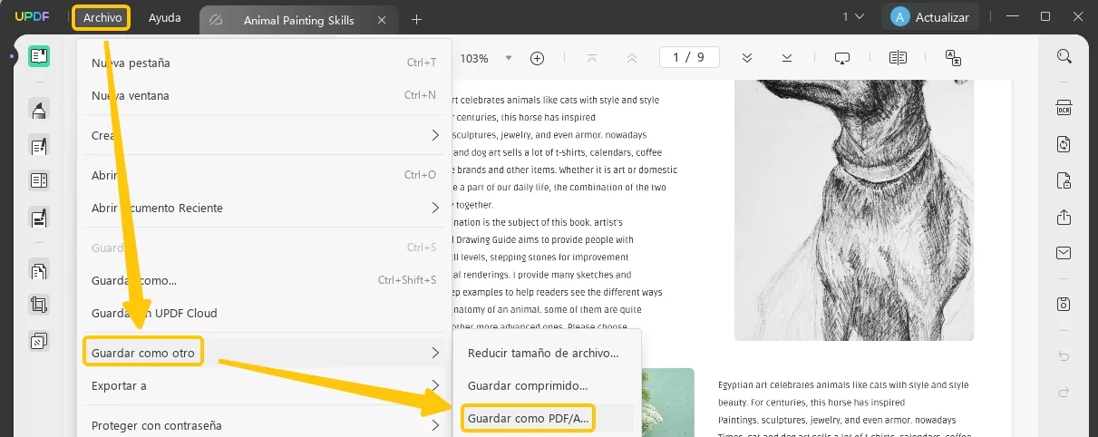The height and width of the screenshot is (437, 1098).
Task: Open the search magnifier icon
Action: 1064,56
